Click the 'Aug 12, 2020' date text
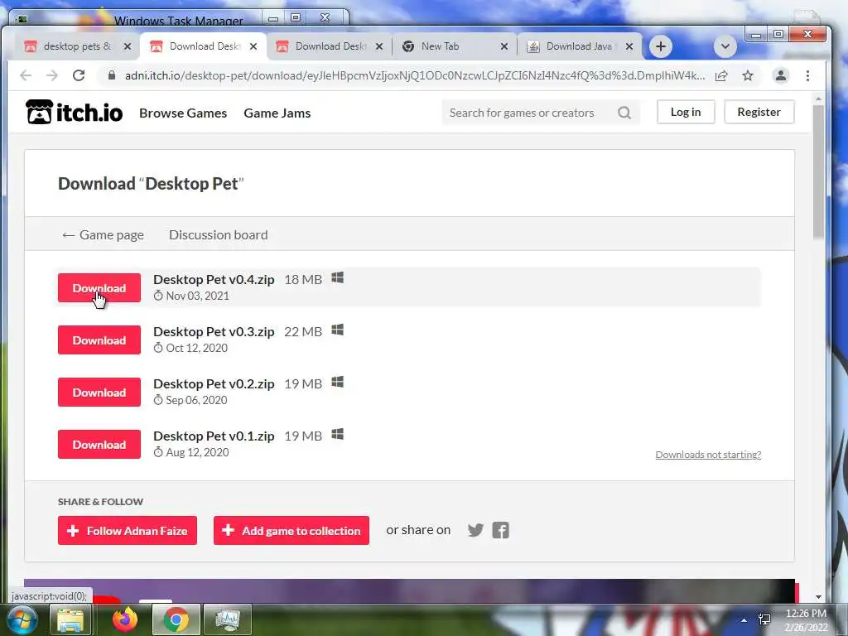This screenshot has height=636, width=848. click(x=197, y=452)
